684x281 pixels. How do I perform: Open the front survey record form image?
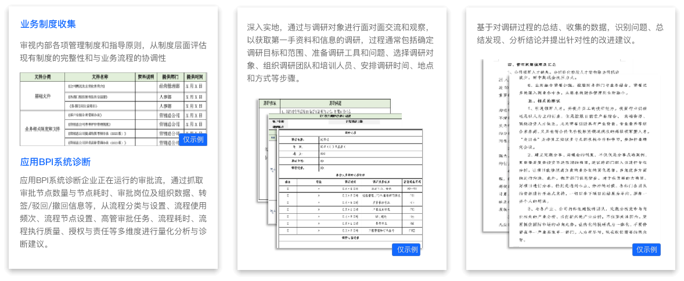coord(349,191)
